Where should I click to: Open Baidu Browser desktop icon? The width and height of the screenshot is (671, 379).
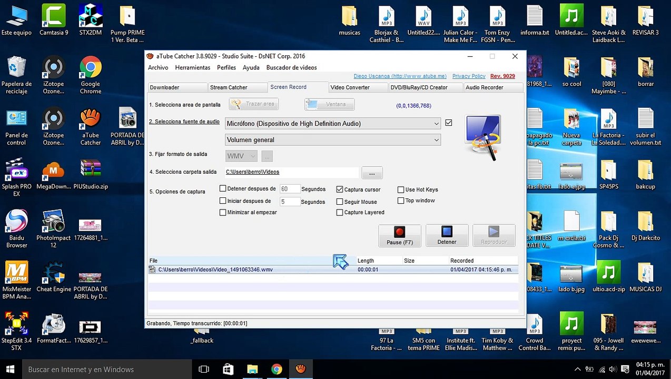point(17,229)
